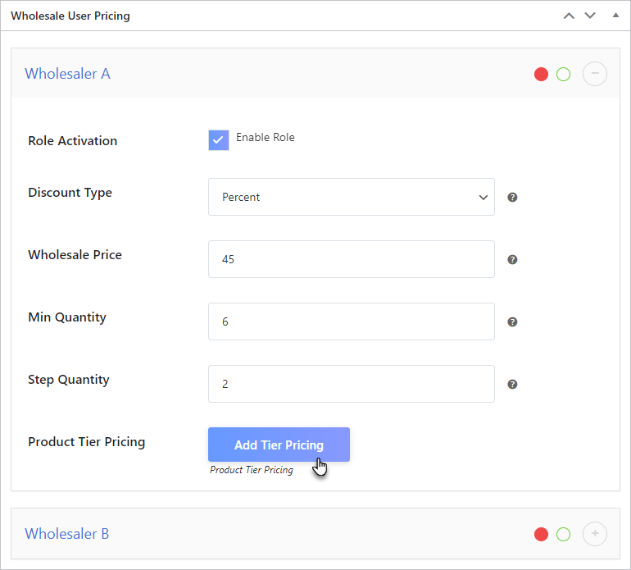Image resolution: width=631 pixels, height=570 pixels.
Task: Click into the Wholesale Price field
Action: pos(351,259)
